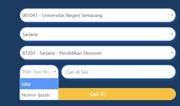Click the Universitas Negeri Semarang name text

pyautogui.click(x=72, y=15)
